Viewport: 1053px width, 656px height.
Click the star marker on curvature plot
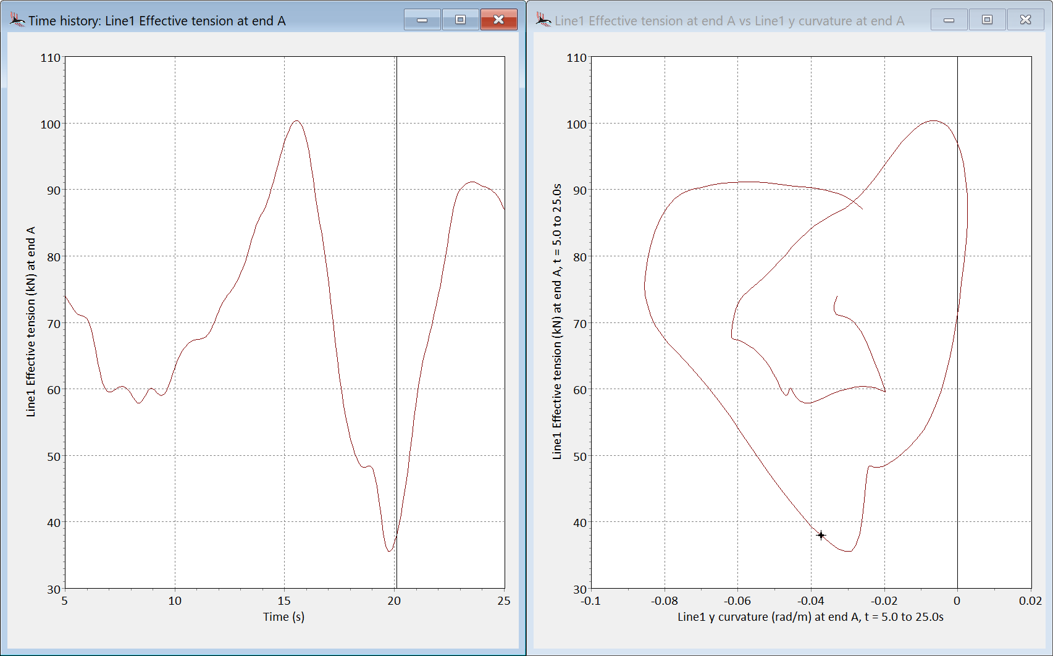click(x=821, y=536)
